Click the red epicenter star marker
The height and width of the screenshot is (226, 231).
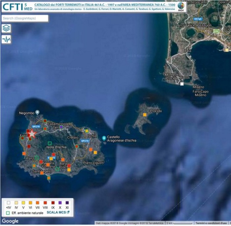[32, 134]
